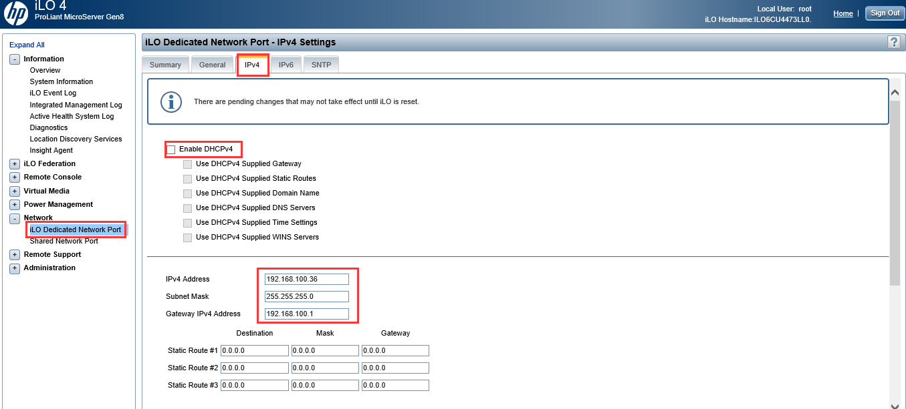The height and width of the screenshot is (409, 906).
Task: Click Static Route #2 Mask field
Action: (325, 368)
